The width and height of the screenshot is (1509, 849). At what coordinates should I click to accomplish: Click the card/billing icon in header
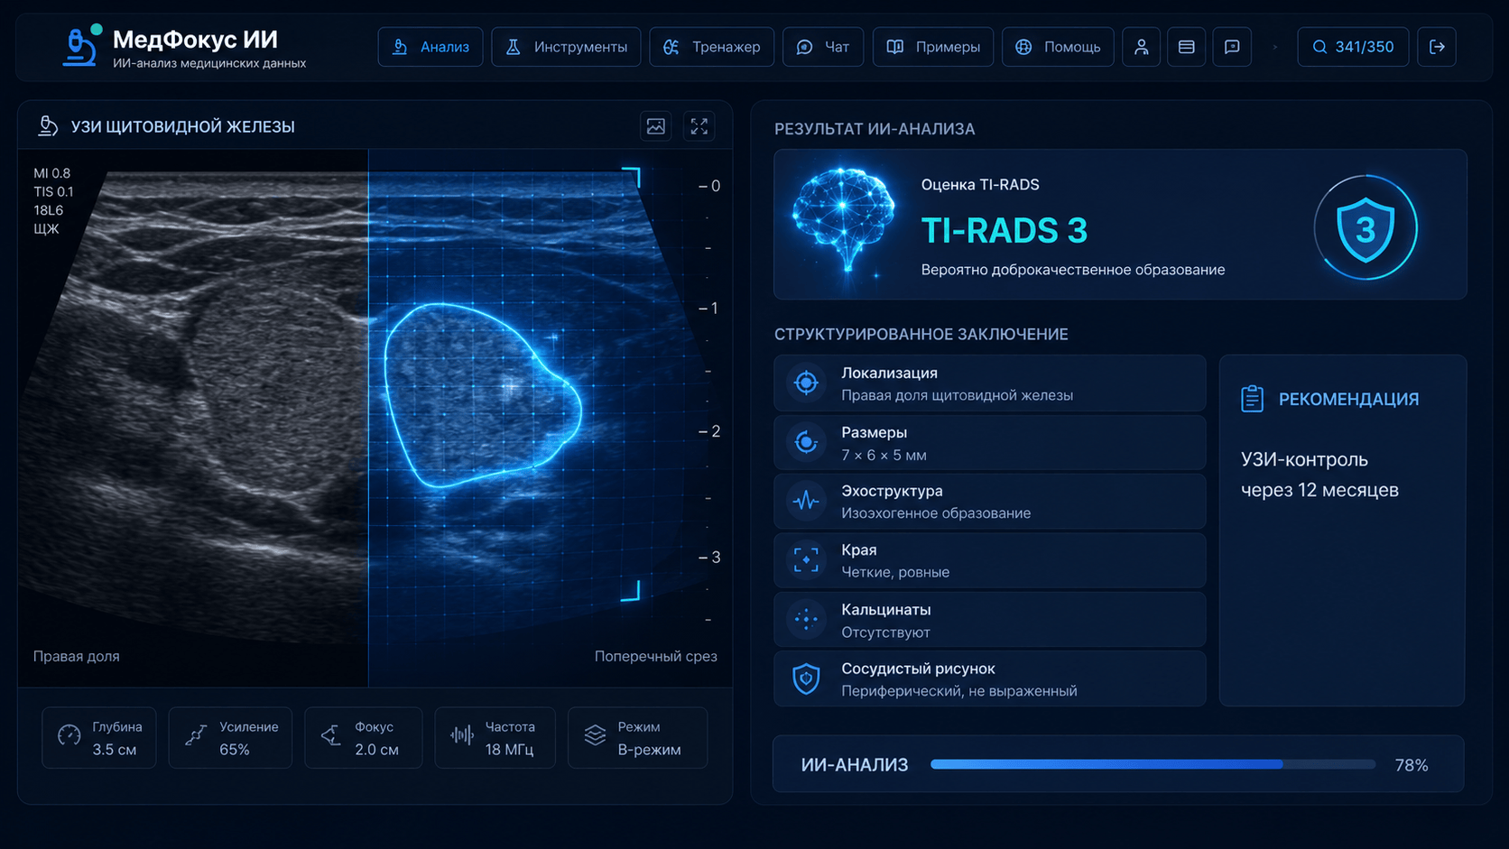[1186, 47]
